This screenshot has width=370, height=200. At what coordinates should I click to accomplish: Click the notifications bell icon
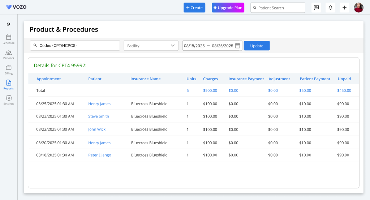coord(330,8)
